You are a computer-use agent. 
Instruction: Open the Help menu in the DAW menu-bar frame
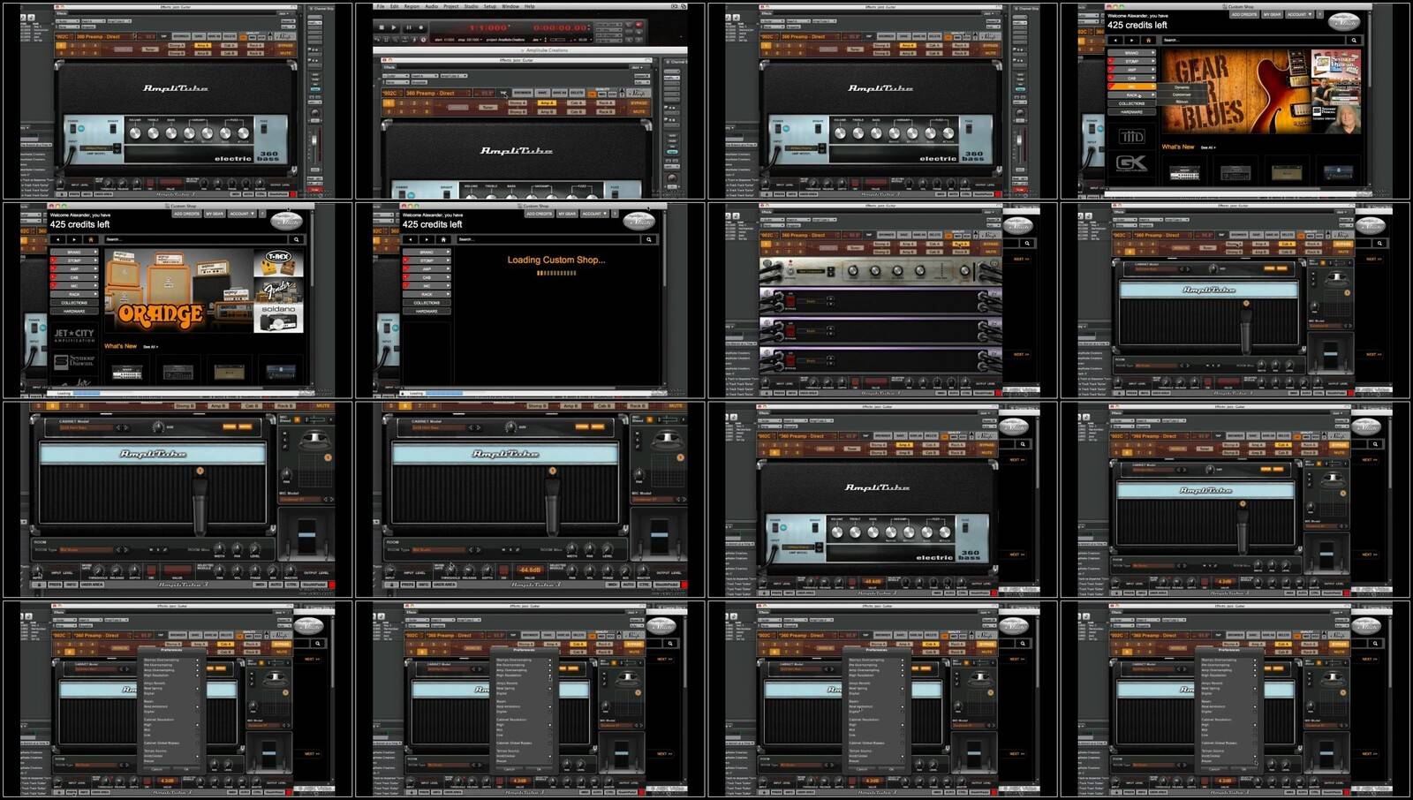coord(529,6)
